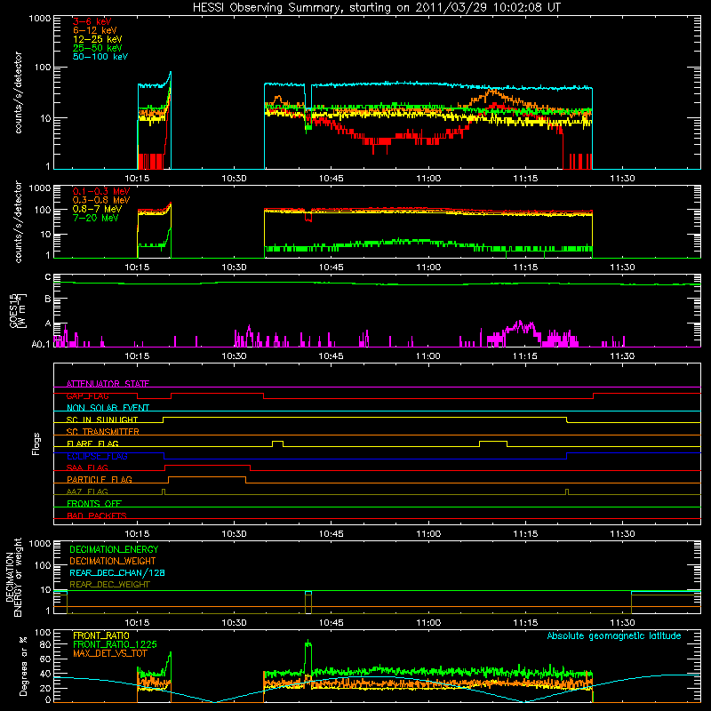711x711 pixels.
Task: Select the orange '6-12 keV' legend label
Action: [95, 30]
